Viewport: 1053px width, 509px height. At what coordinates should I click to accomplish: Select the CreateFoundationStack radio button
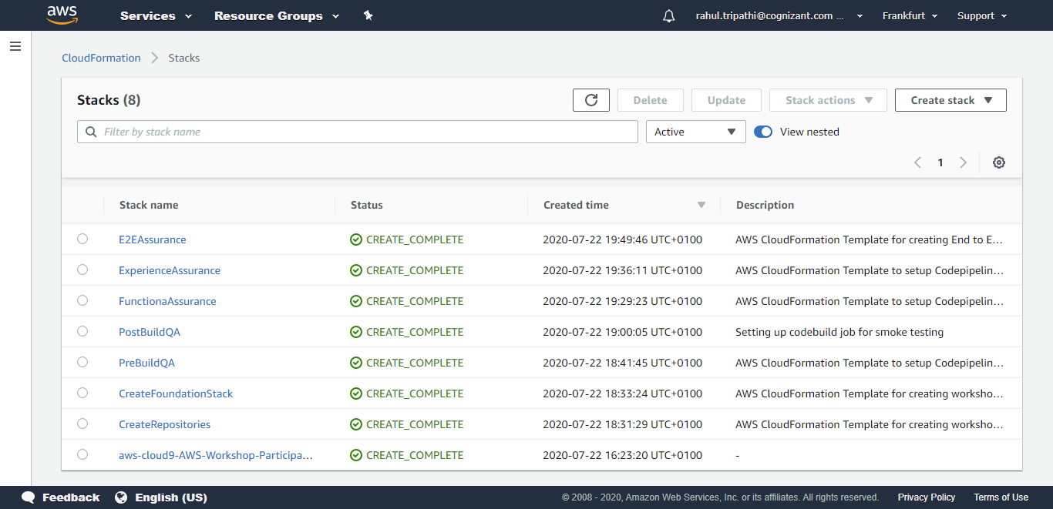pos(82,393)
